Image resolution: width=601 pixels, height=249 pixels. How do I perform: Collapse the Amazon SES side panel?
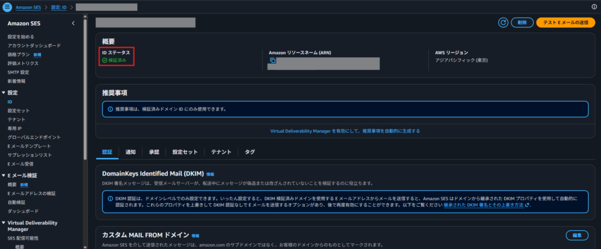click(x=73, y=23)
